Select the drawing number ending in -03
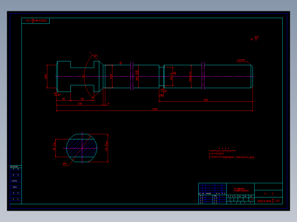 pyautogui.click(x=268, y=201)
